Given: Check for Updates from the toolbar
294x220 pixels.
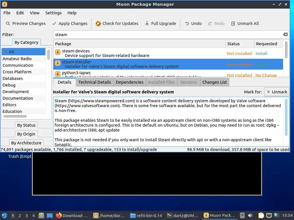Looking at the screenshot, I should [x=117, y=23].
